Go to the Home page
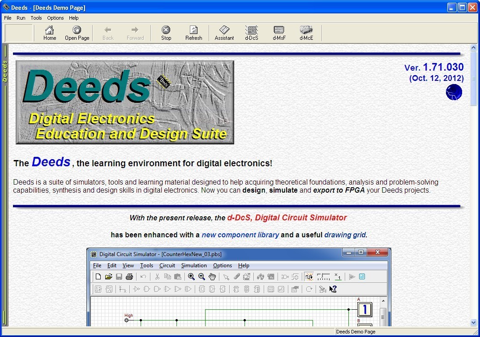The image size is (480, 337). pos(50,33)
